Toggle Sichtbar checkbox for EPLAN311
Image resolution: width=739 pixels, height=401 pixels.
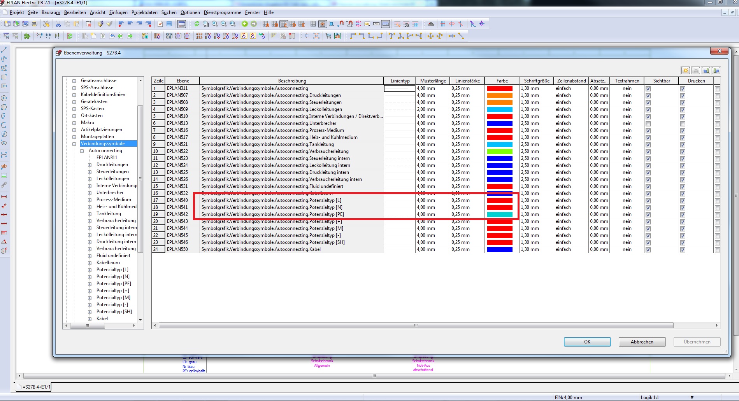[x=648, y=89]
